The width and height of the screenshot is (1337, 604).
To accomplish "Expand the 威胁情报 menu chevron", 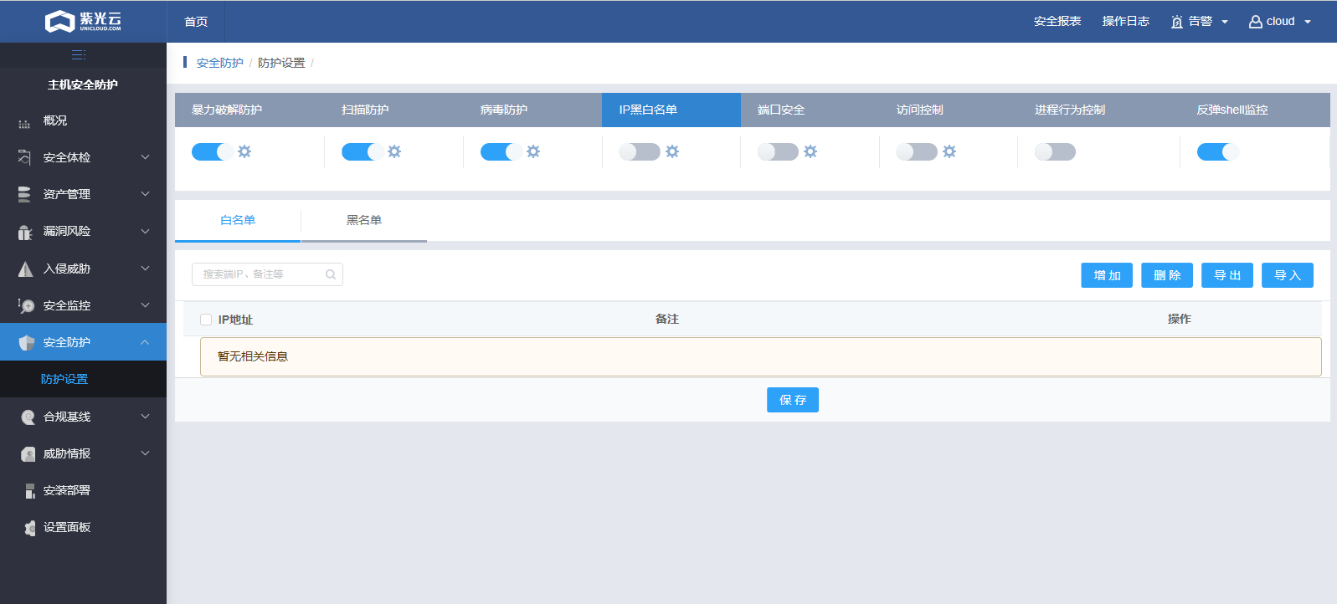I will (146, 453).
